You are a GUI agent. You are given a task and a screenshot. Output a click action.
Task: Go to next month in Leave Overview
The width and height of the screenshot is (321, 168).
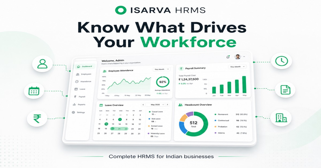(167, 105)
